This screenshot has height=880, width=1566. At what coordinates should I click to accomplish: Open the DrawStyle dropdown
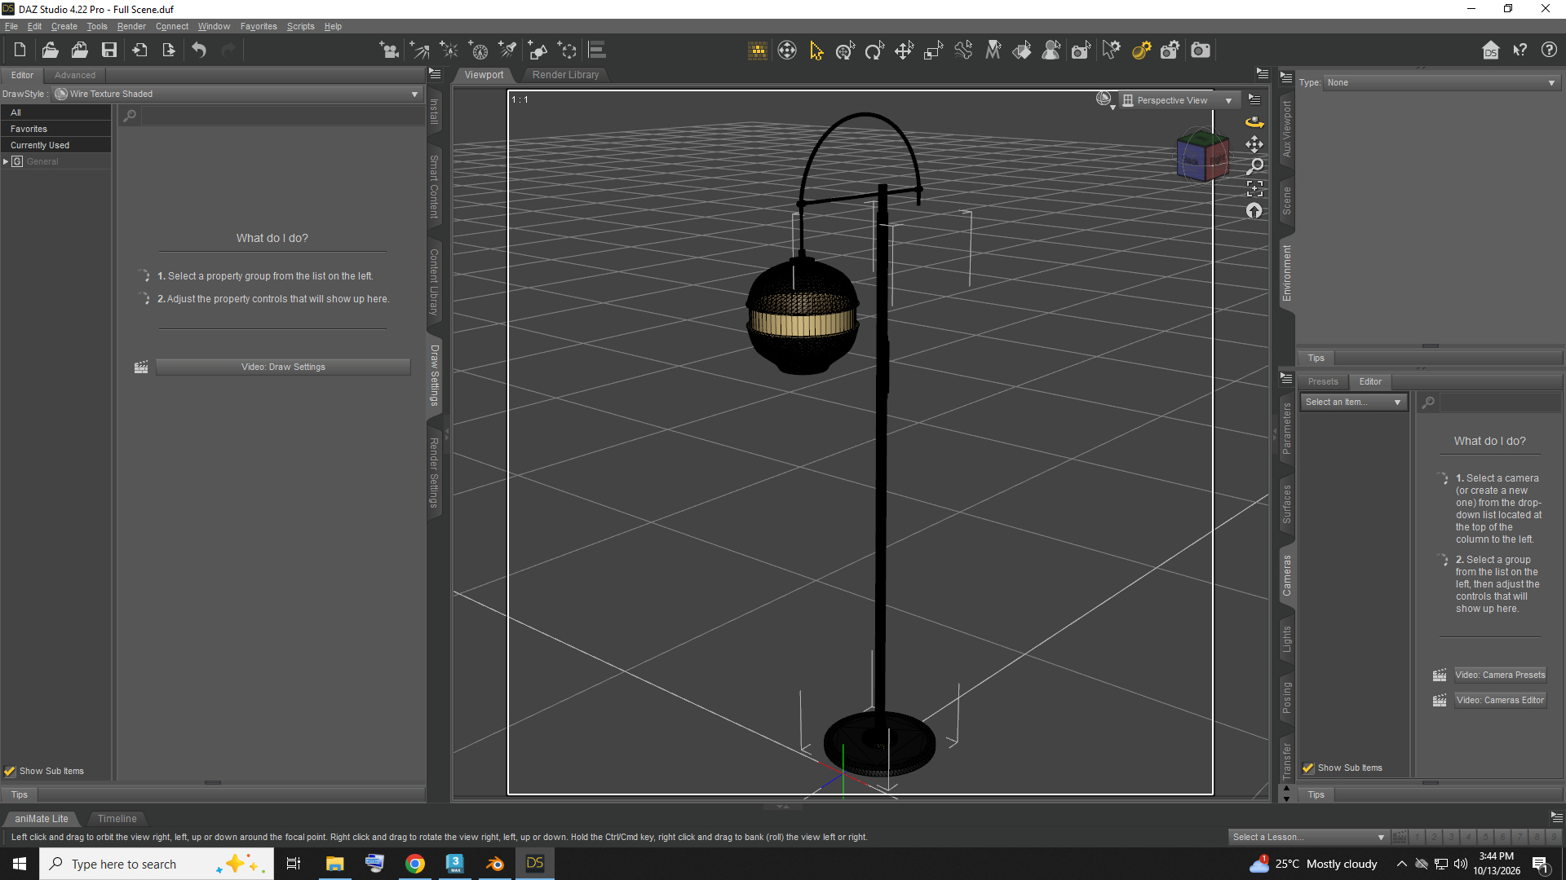(x=237, y=94)
